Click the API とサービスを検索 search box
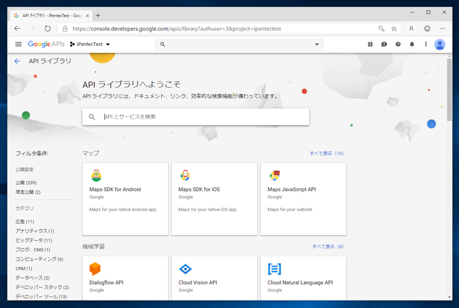The width and height of the screenshot is (459, 308). pos(196,116)
